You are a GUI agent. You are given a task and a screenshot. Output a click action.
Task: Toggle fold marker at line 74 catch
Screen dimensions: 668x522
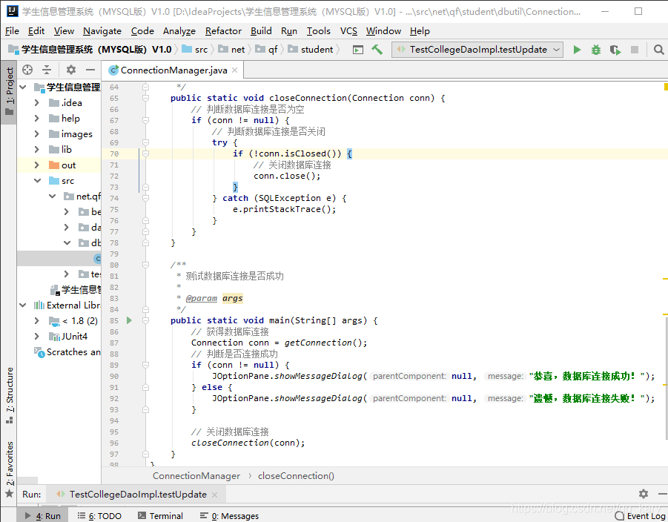pyautogui.click(x=146, y=198)
